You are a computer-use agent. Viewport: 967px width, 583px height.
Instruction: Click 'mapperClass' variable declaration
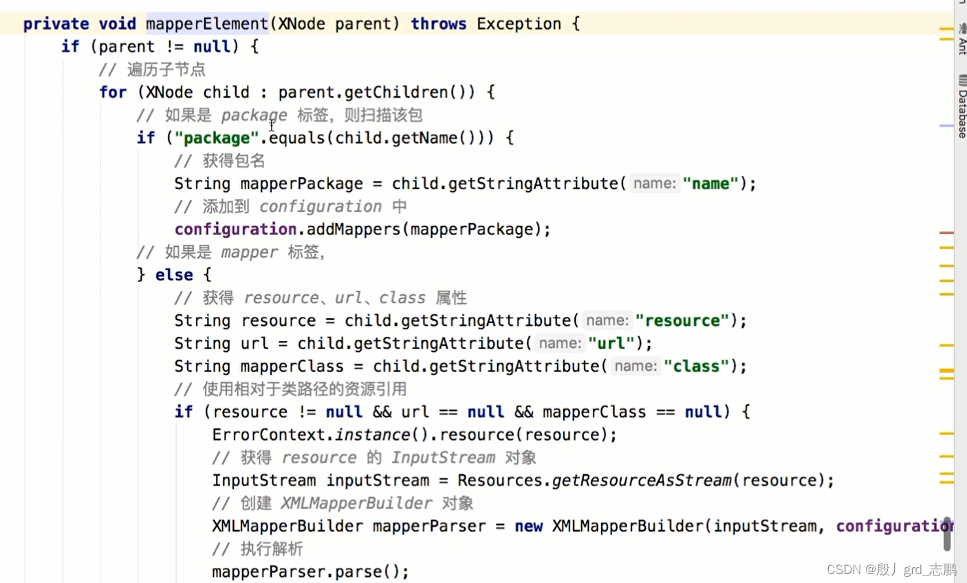[x=292, y=366]
